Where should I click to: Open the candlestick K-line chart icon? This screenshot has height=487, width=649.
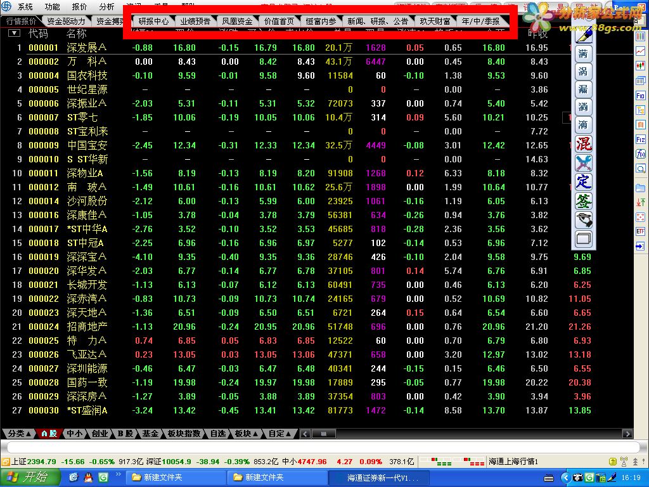pyautogui.click(x=640, y=66)
